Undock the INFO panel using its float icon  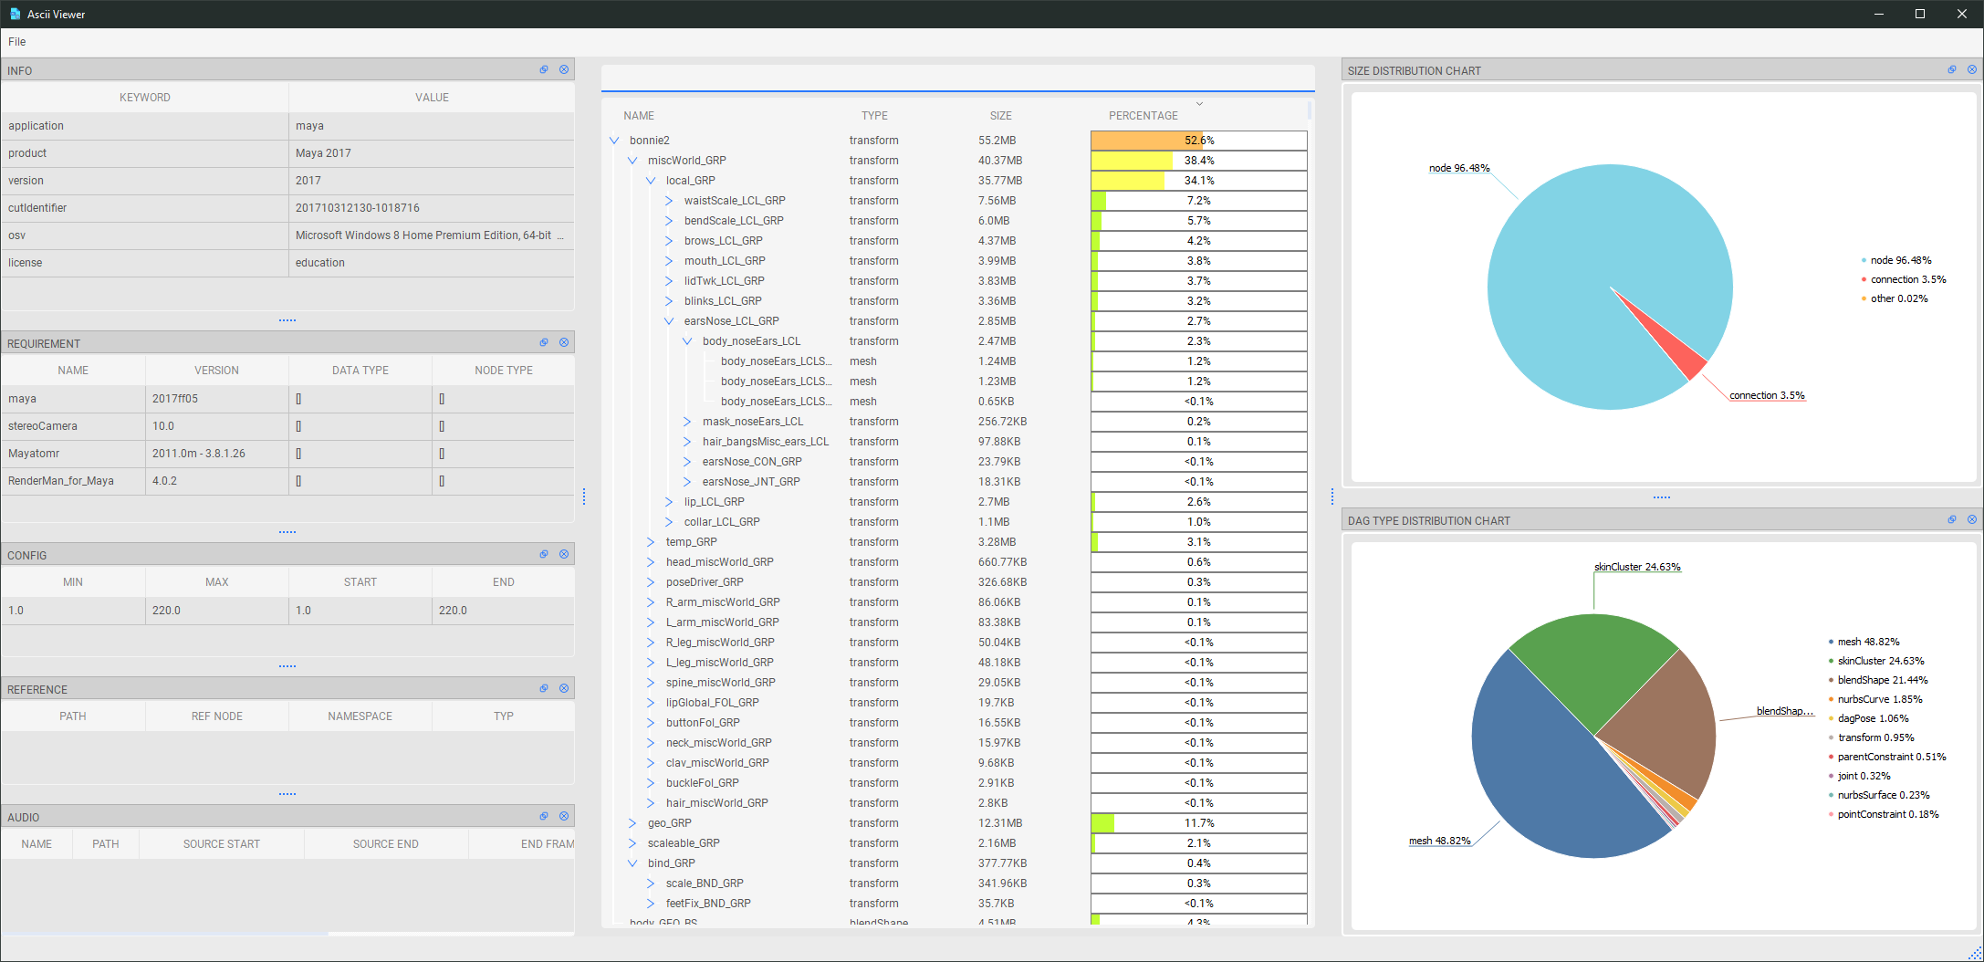544,69
